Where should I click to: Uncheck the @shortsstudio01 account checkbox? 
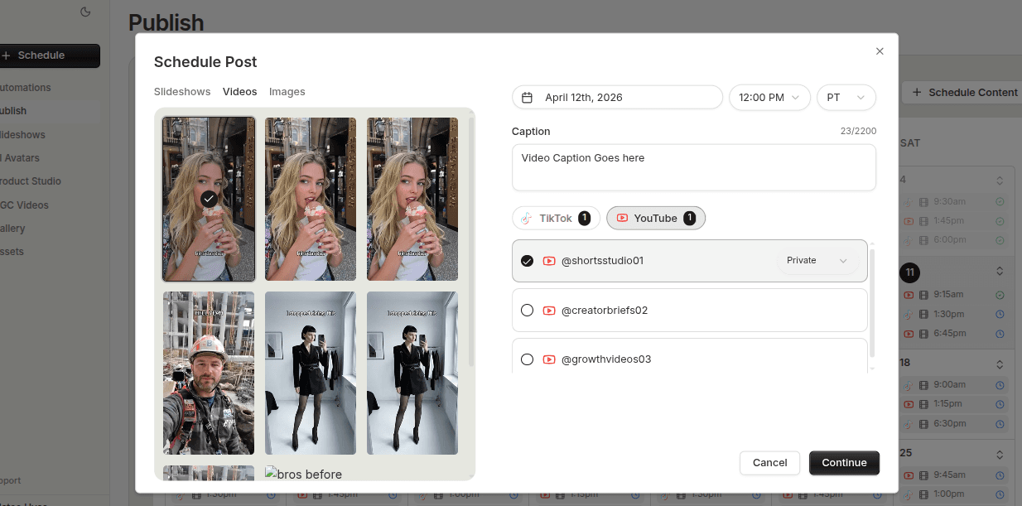[528, 260]
